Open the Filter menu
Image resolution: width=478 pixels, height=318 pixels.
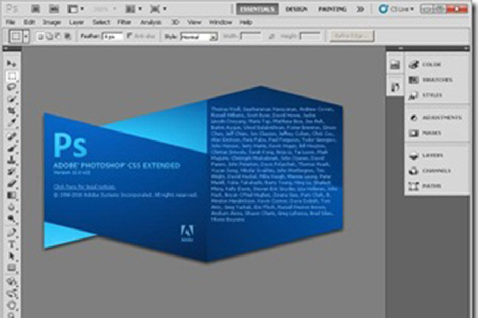(124, 22)
